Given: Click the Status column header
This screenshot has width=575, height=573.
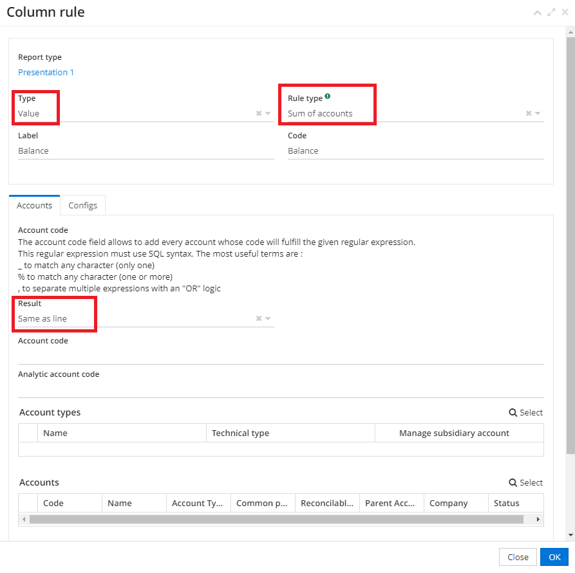Looking at the screenshot, I should [516, 503].
